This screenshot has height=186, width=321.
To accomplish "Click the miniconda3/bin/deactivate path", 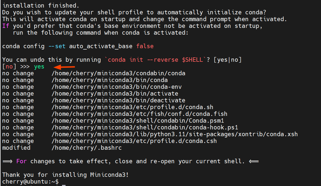I will click(118, 100).
